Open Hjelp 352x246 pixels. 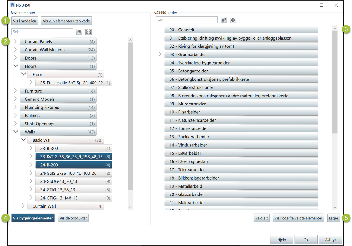coord(282,239)
